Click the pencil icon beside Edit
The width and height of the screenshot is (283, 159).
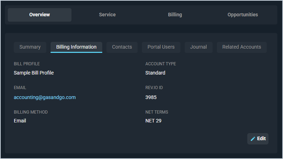(x=253, y=139)
